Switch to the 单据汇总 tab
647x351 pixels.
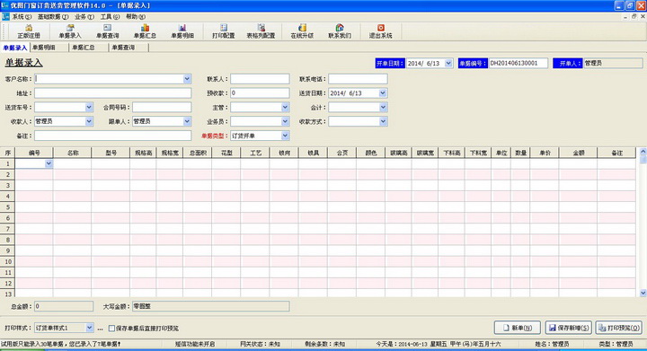click(84, 48)
